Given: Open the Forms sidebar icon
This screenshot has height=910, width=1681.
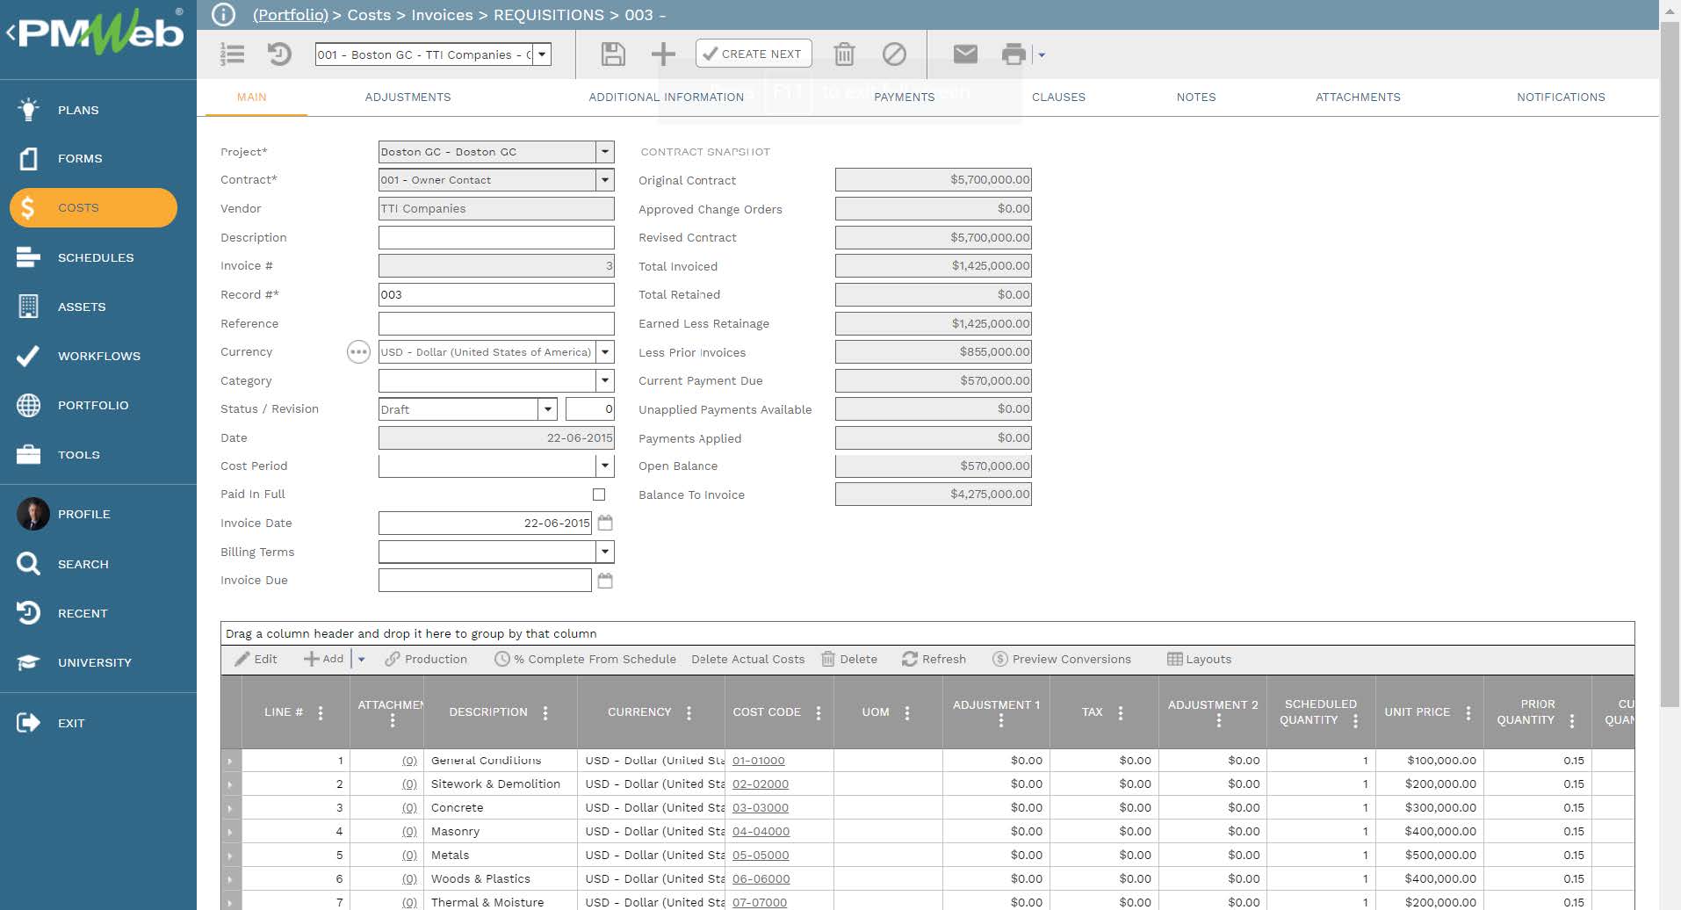Looking at the screenshot, I should pyautogui.click(x=28, y=158).
